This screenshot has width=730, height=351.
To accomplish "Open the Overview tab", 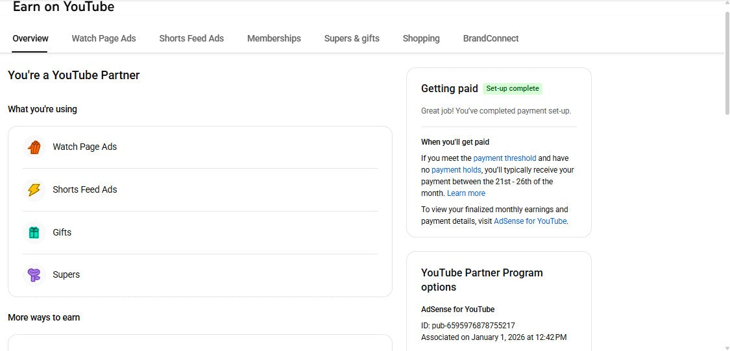I will tap(30, 38).
